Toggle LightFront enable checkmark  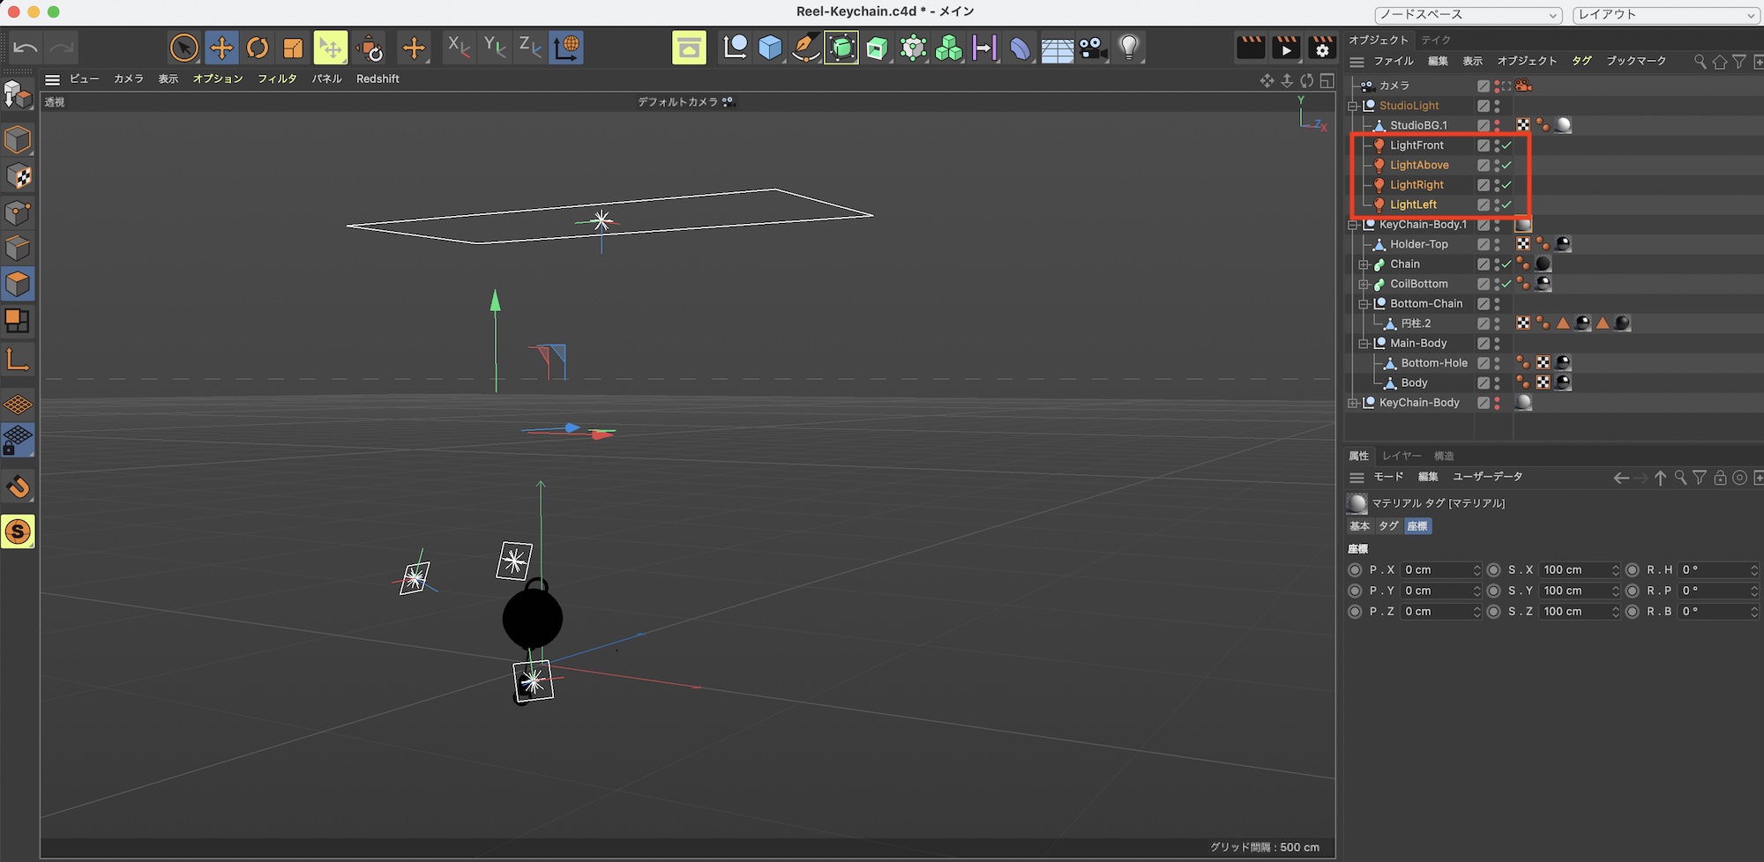point(1507,145)
